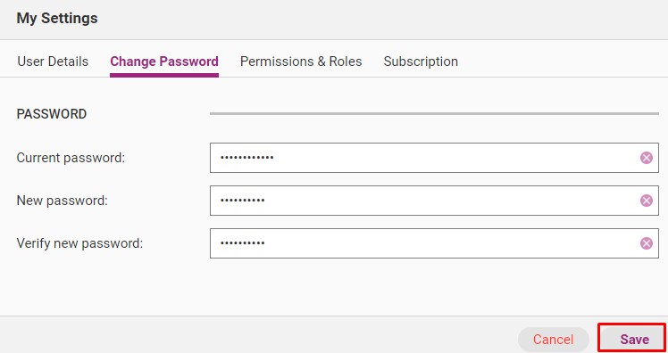
Task: Click the My Settings dialog title
Action: (57, 19)
